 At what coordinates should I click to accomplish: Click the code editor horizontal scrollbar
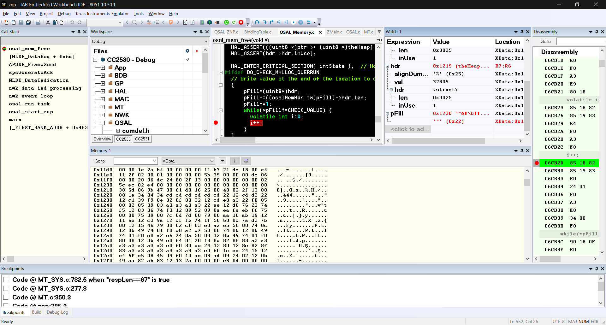[x=294, y=140]
